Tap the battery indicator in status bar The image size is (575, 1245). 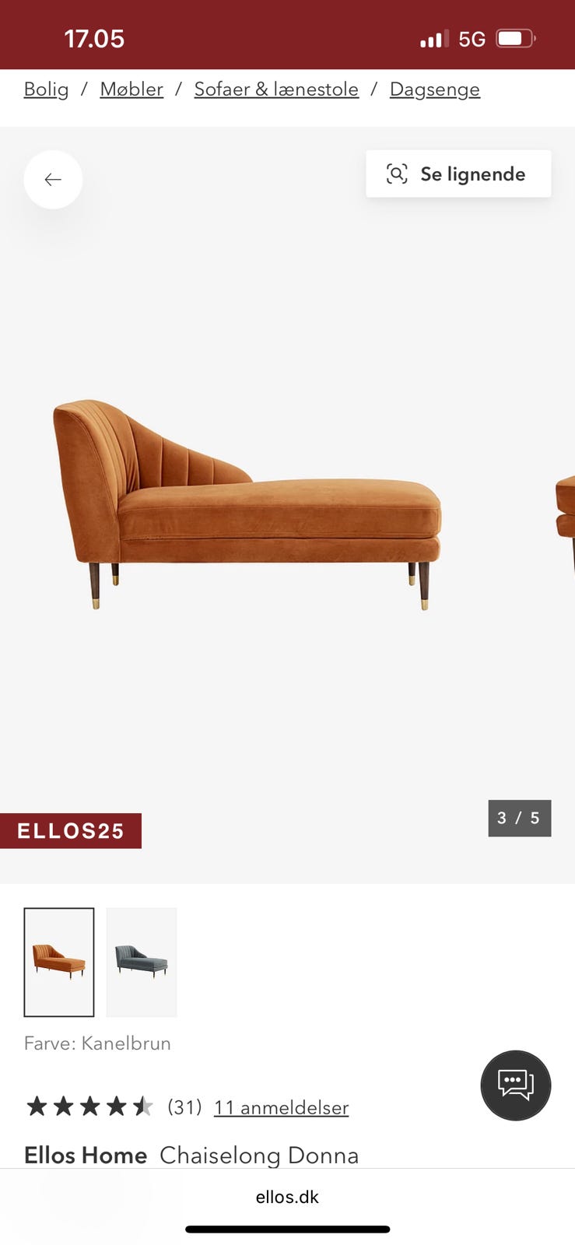pyautogui.click(x=516, y=38)
